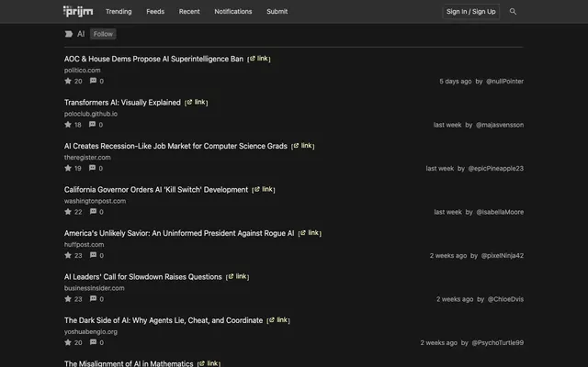588x367 pixels.
Task: Click the poloclub.github.io domain text
Action: (x=91, y=114)
